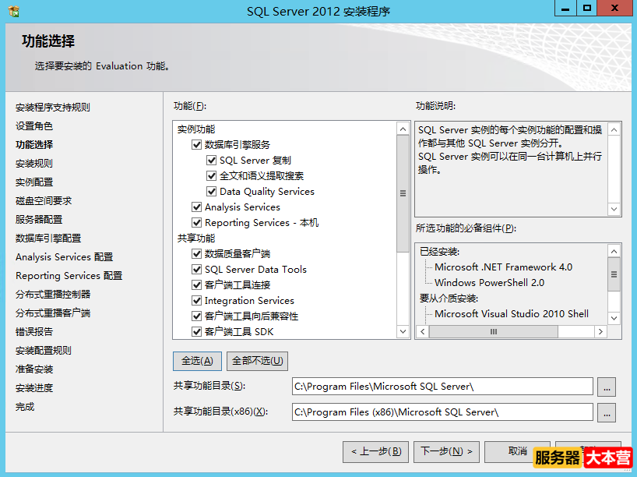Select the 实例配置 step in the sidebar
This screenshot has width=637, height=477.
pos(34,182)
